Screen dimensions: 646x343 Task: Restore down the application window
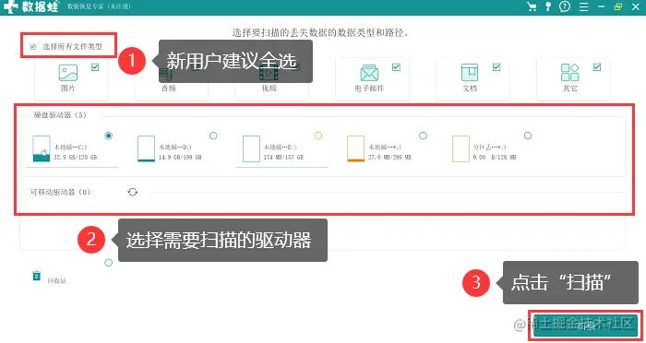click(618, 6)
